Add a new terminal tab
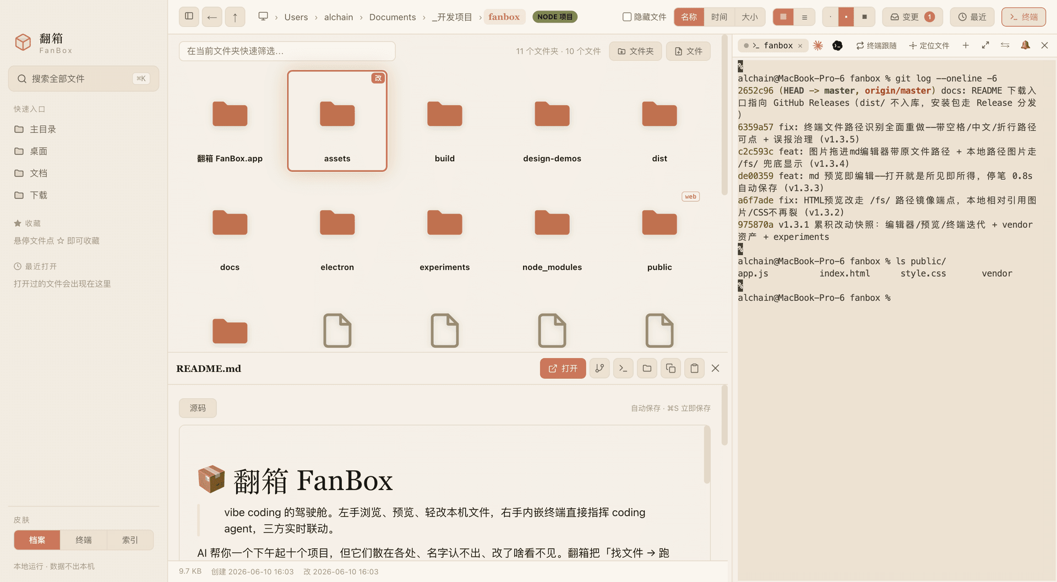The image size is (1057, 582). click(965, 45)
